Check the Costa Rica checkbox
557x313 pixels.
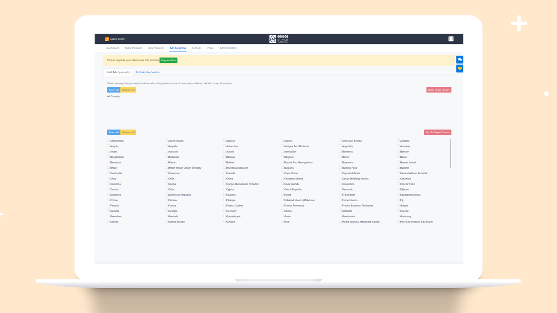[x=340, y=184]
